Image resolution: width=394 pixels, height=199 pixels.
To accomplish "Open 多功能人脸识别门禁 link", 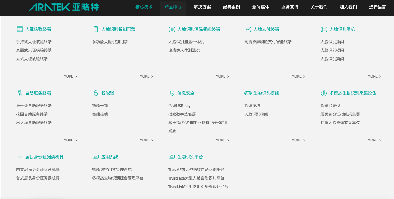I will click(110, 42).
